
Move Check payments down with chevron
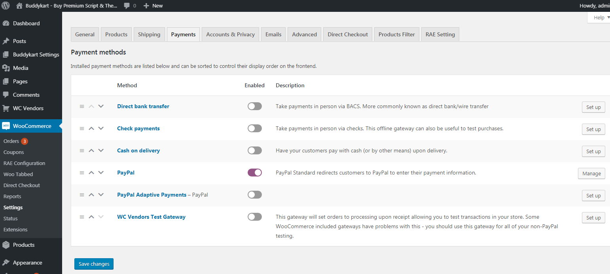(101, 128)
